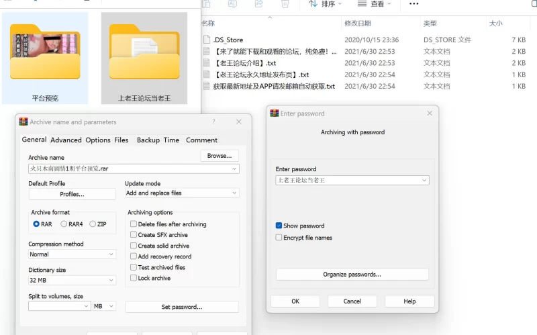The width and height of the screenshot is (537, 335).
Task: Click the Profiles... button
Action: pos(72,194)
